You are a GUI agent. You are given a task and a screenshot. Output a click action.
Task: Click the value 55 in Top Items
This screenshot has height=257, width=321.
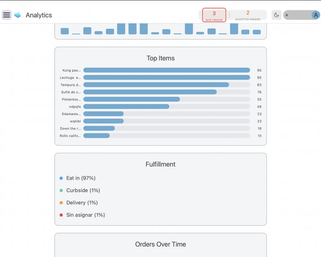pos(259,99)
